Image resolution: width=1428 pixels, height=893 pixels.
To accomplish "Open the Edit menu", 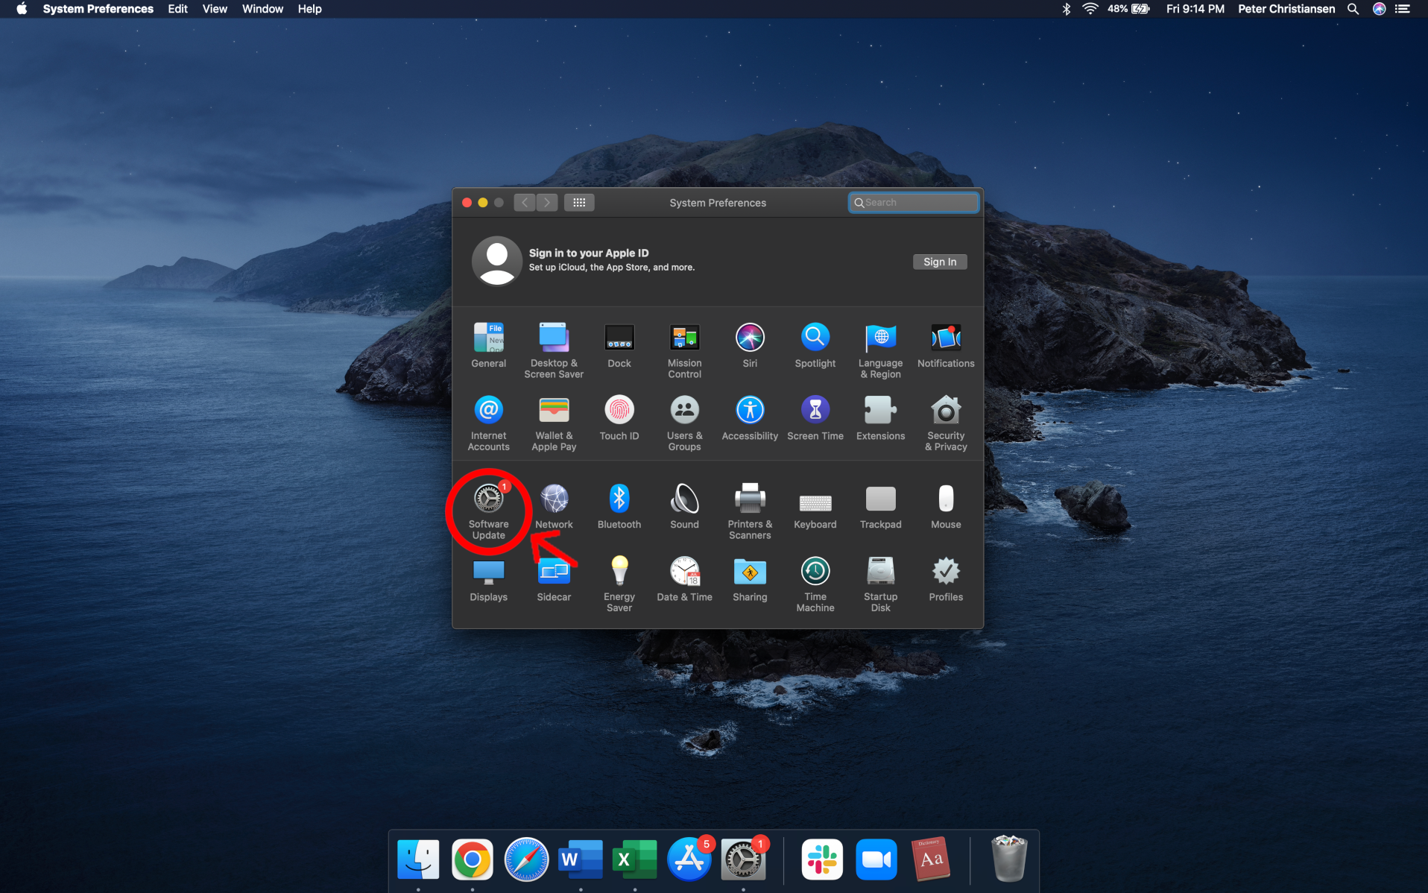I will [177, 9].
